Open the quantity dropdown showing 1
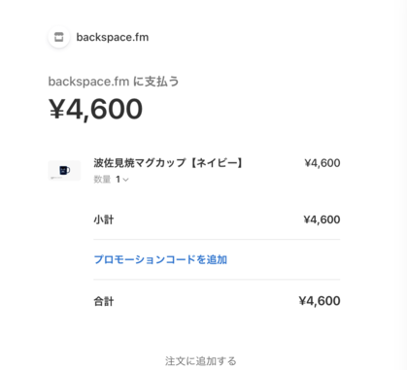This screenshot has height=370, width=407. (122, 180)
